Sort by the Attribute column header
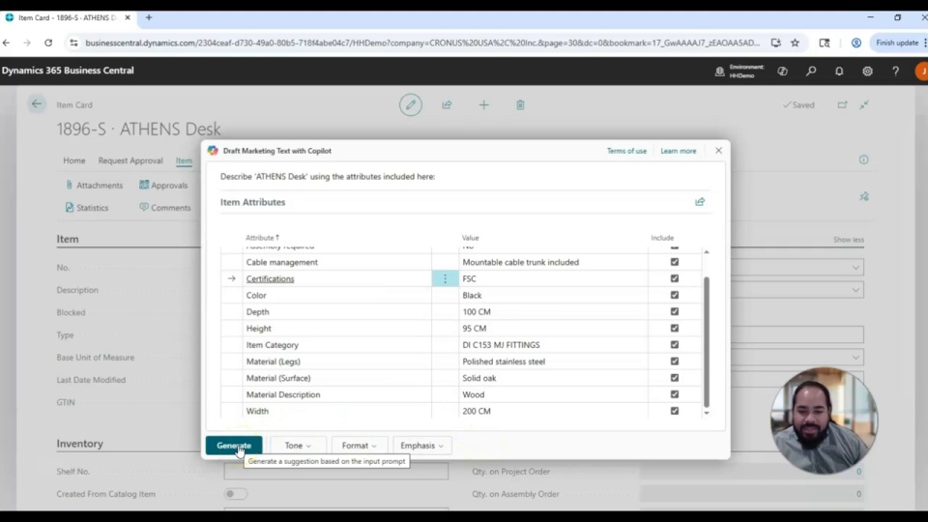Viewport: 928px width, 522px height. tap(262, 238)
